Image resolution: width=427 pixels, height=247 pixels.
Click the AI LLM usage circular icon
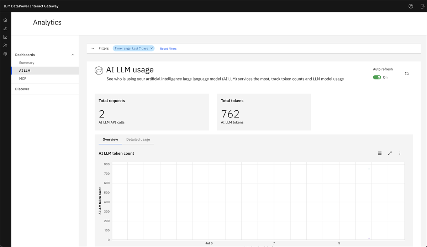click(99, 71)
